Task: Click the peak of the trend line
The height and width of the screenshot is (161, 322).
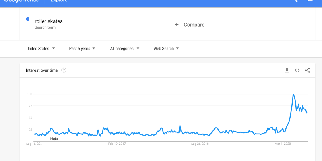Action: [x=293, y=95]
